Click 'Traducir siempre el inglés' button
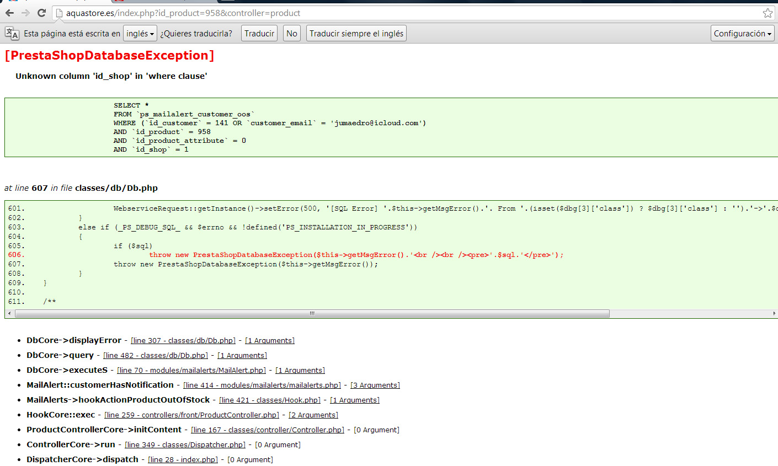Image resolution: width=778 pixels, height=466 pixels. click(356, 33)
